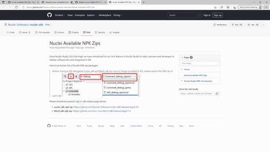Click Sign in link in header

coord(207,15)
